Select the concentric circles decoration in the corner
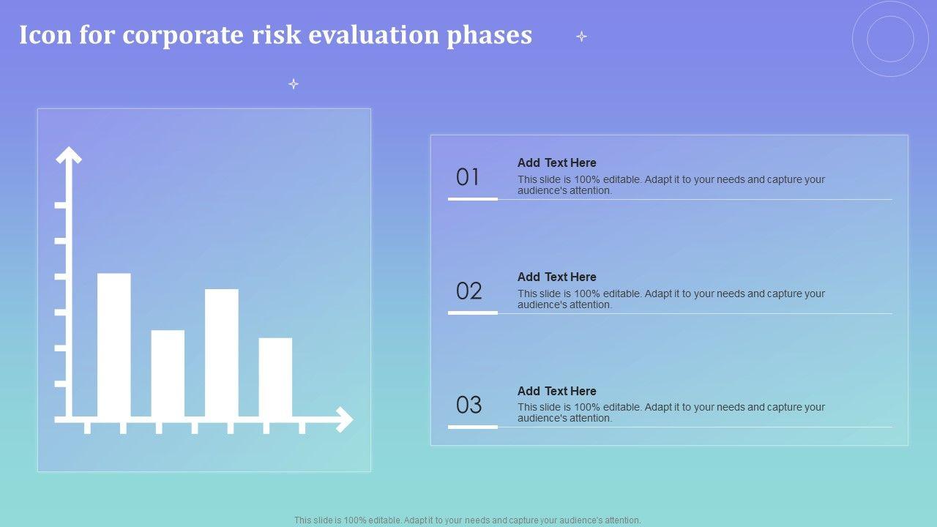The height and width of the screenshot is (527, 937). click(x=890, y=39)
